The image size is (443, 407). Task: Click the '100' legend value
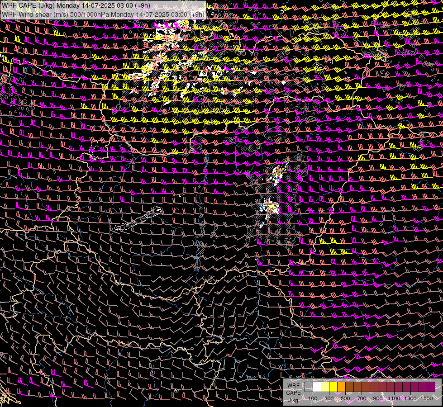coord(313,398)
